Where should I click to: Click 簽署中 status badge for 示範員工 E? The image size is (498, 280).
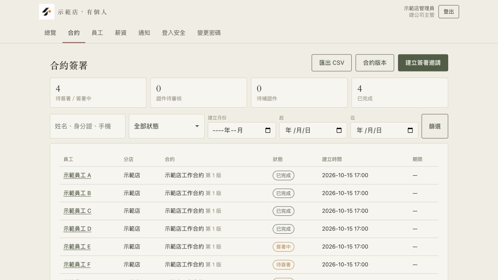click(x=283, y=247)
